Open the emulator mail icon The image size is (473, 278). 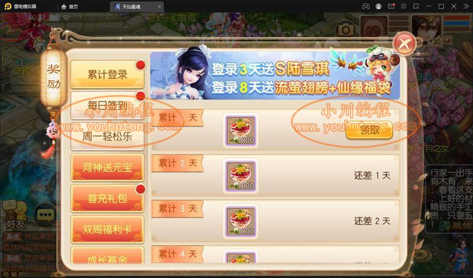pyautogui.click(x=391, y=6)
